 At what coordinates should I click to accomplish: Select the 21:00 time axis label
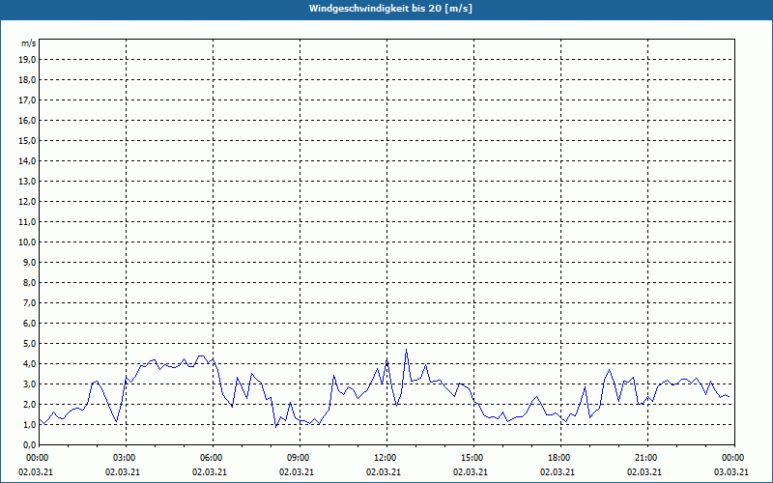[x=646, y=458]
